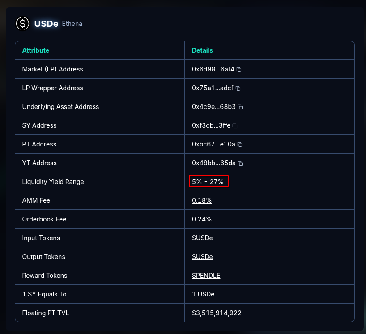Open the Orderbook Fee 0.24% link
366x334 pixels.
pos(202,219)
